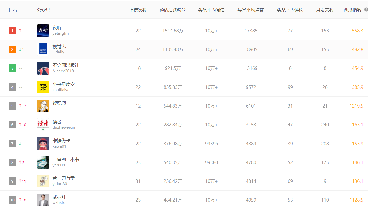The height and width of the screenshot is (209, 368).
Task: Sort by 预估活跃粉丝 column header
Action: 173,10
